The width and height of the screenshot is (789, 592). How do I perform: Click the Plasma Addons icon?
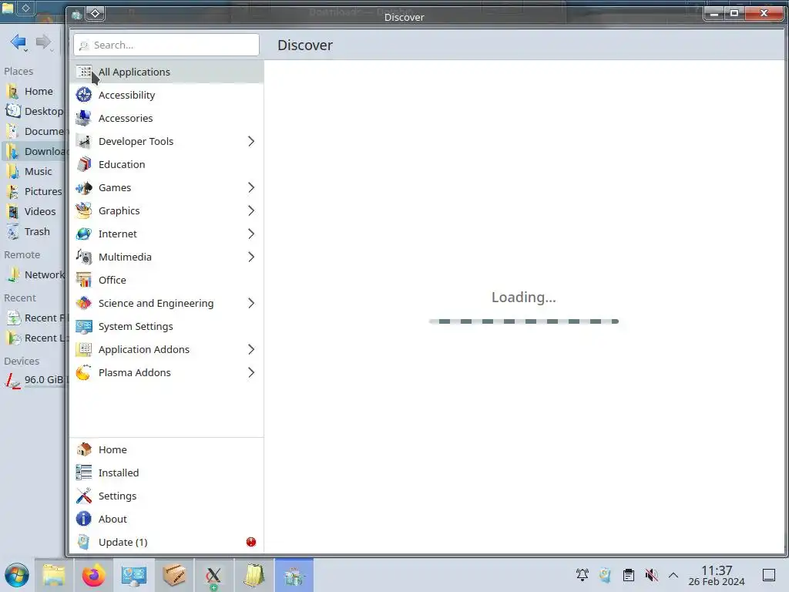(83, 373)
